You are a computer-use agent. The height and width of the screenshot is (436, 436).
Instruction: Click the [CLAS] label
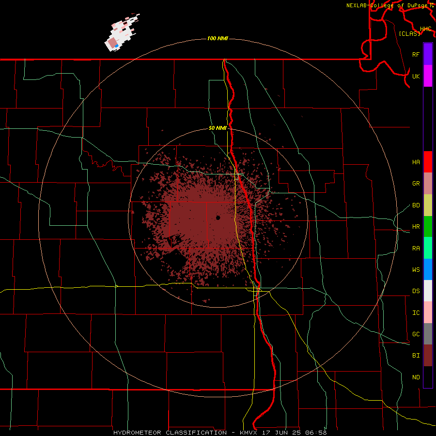coord(409,33)
